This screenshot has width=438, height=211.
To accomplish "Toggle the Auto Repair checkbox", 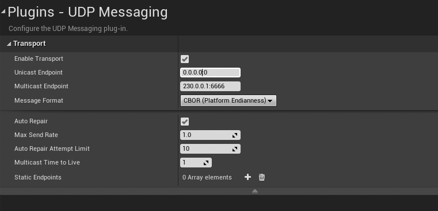I will click(x=185, y=122).
